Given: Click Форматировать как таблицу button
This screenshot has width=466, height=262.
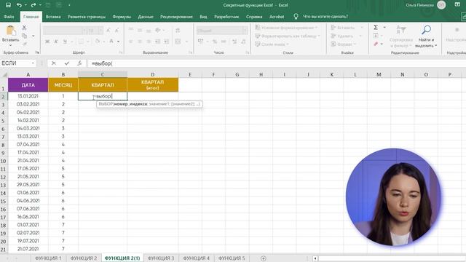Looking at the screenshot, I should [x=288, y=36].
